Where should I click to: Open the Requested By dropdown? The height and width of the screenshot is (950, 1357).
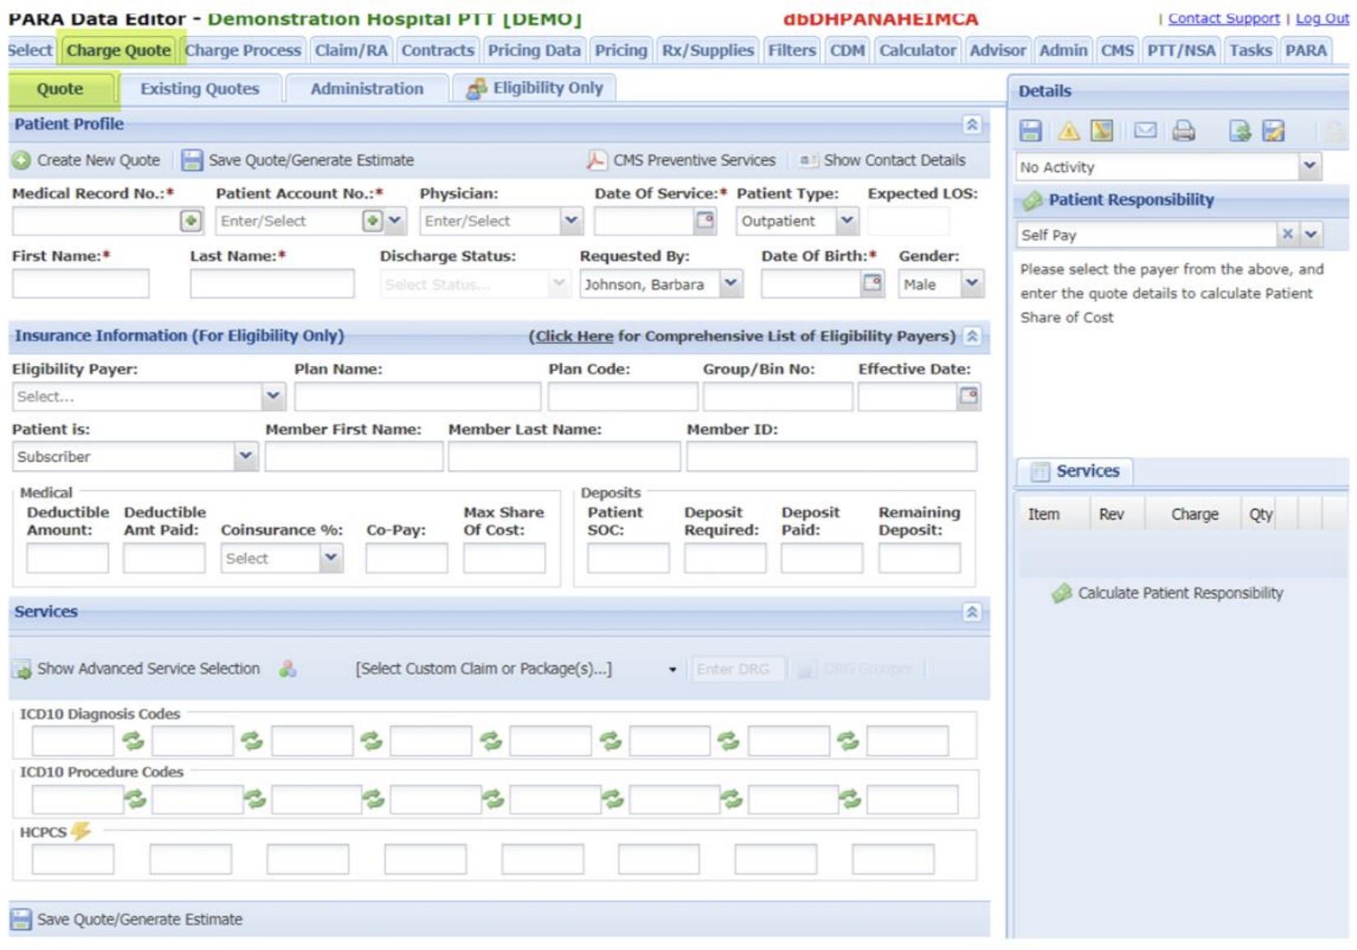pyautogui.click(x=730, y=284)
